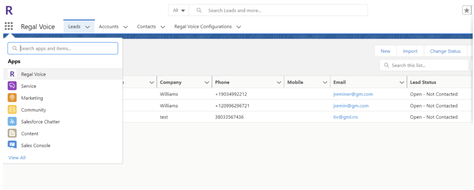Select Marketing in Apps list
The width and height of the screenshot is (474, 190).
[63, 98]
